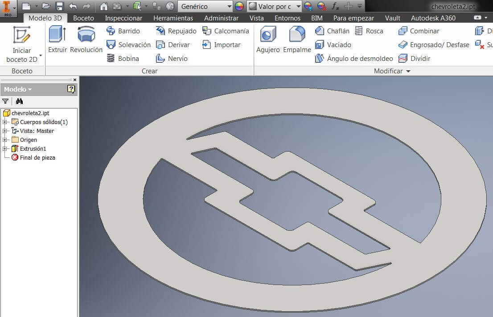Viewport: 493px width, 317px height.
Task: Switch to the Boceto tab
Action: [x=83, y=18]
